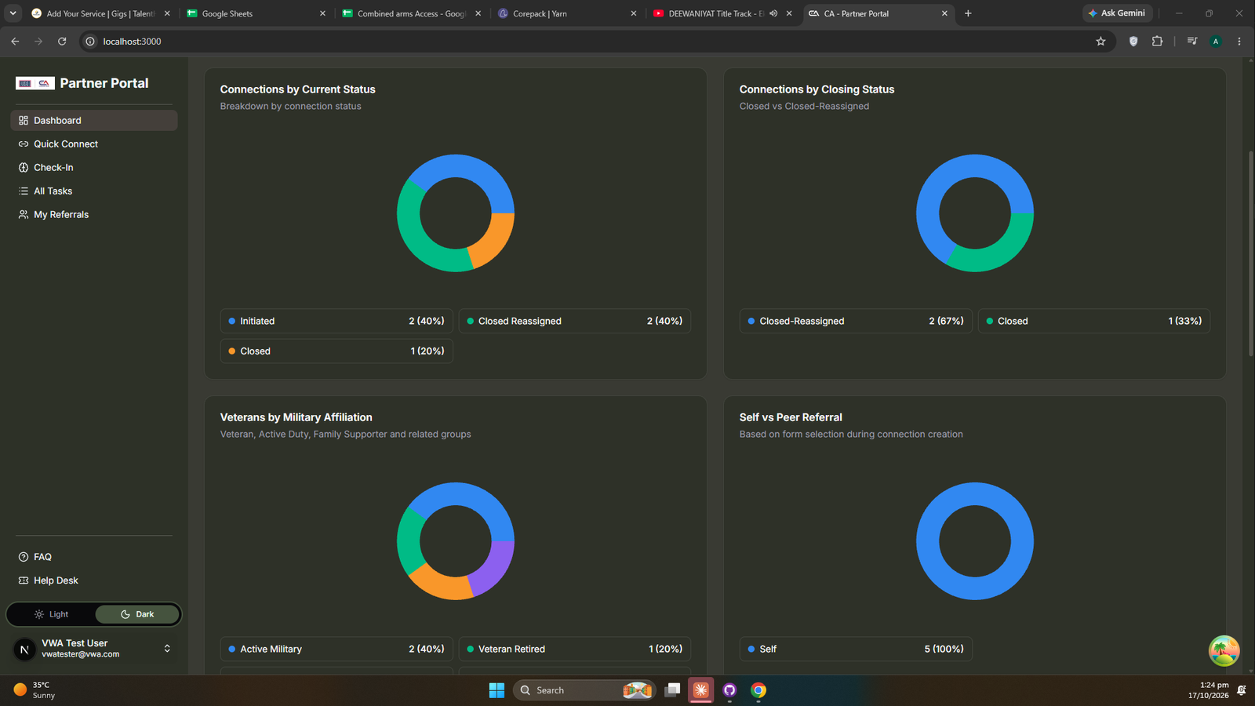
Task: Open GitHub Desktop from taskbar
Action: pyautogui.click(x=729, y=690)
